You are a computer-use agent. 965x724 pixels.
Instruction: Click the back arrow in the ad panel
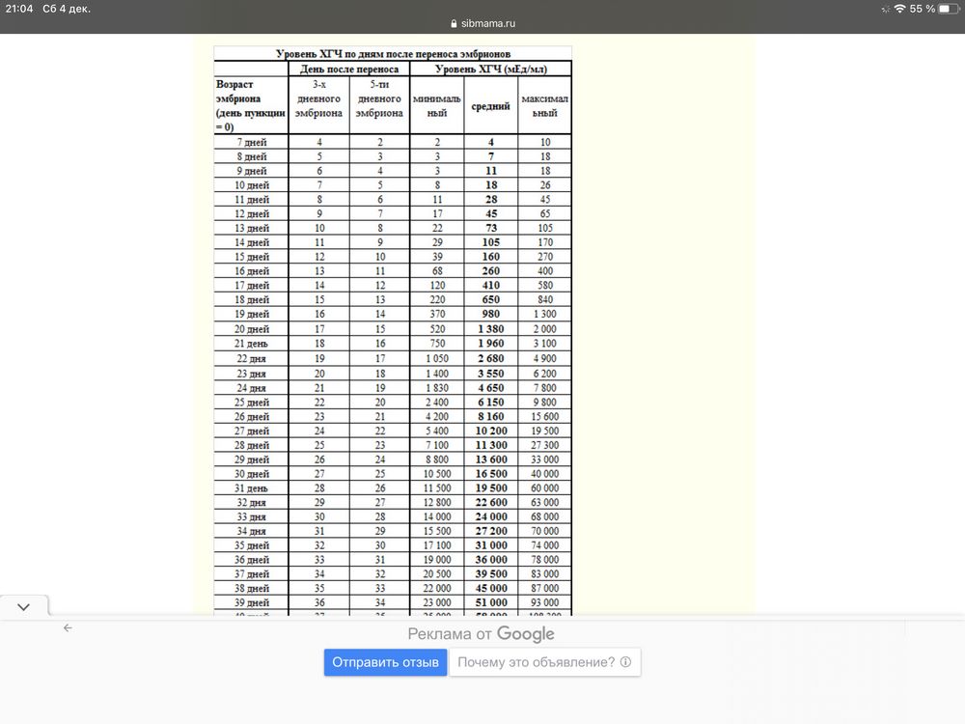coord(68,627)
